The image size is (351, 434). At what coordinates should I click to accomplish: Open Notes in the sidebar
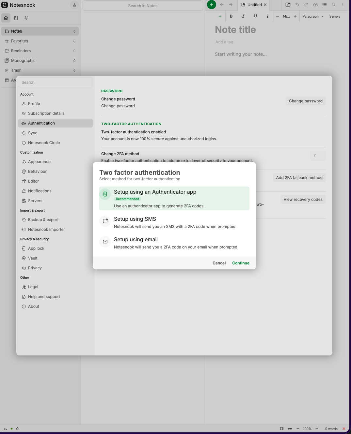coord(40,31)
